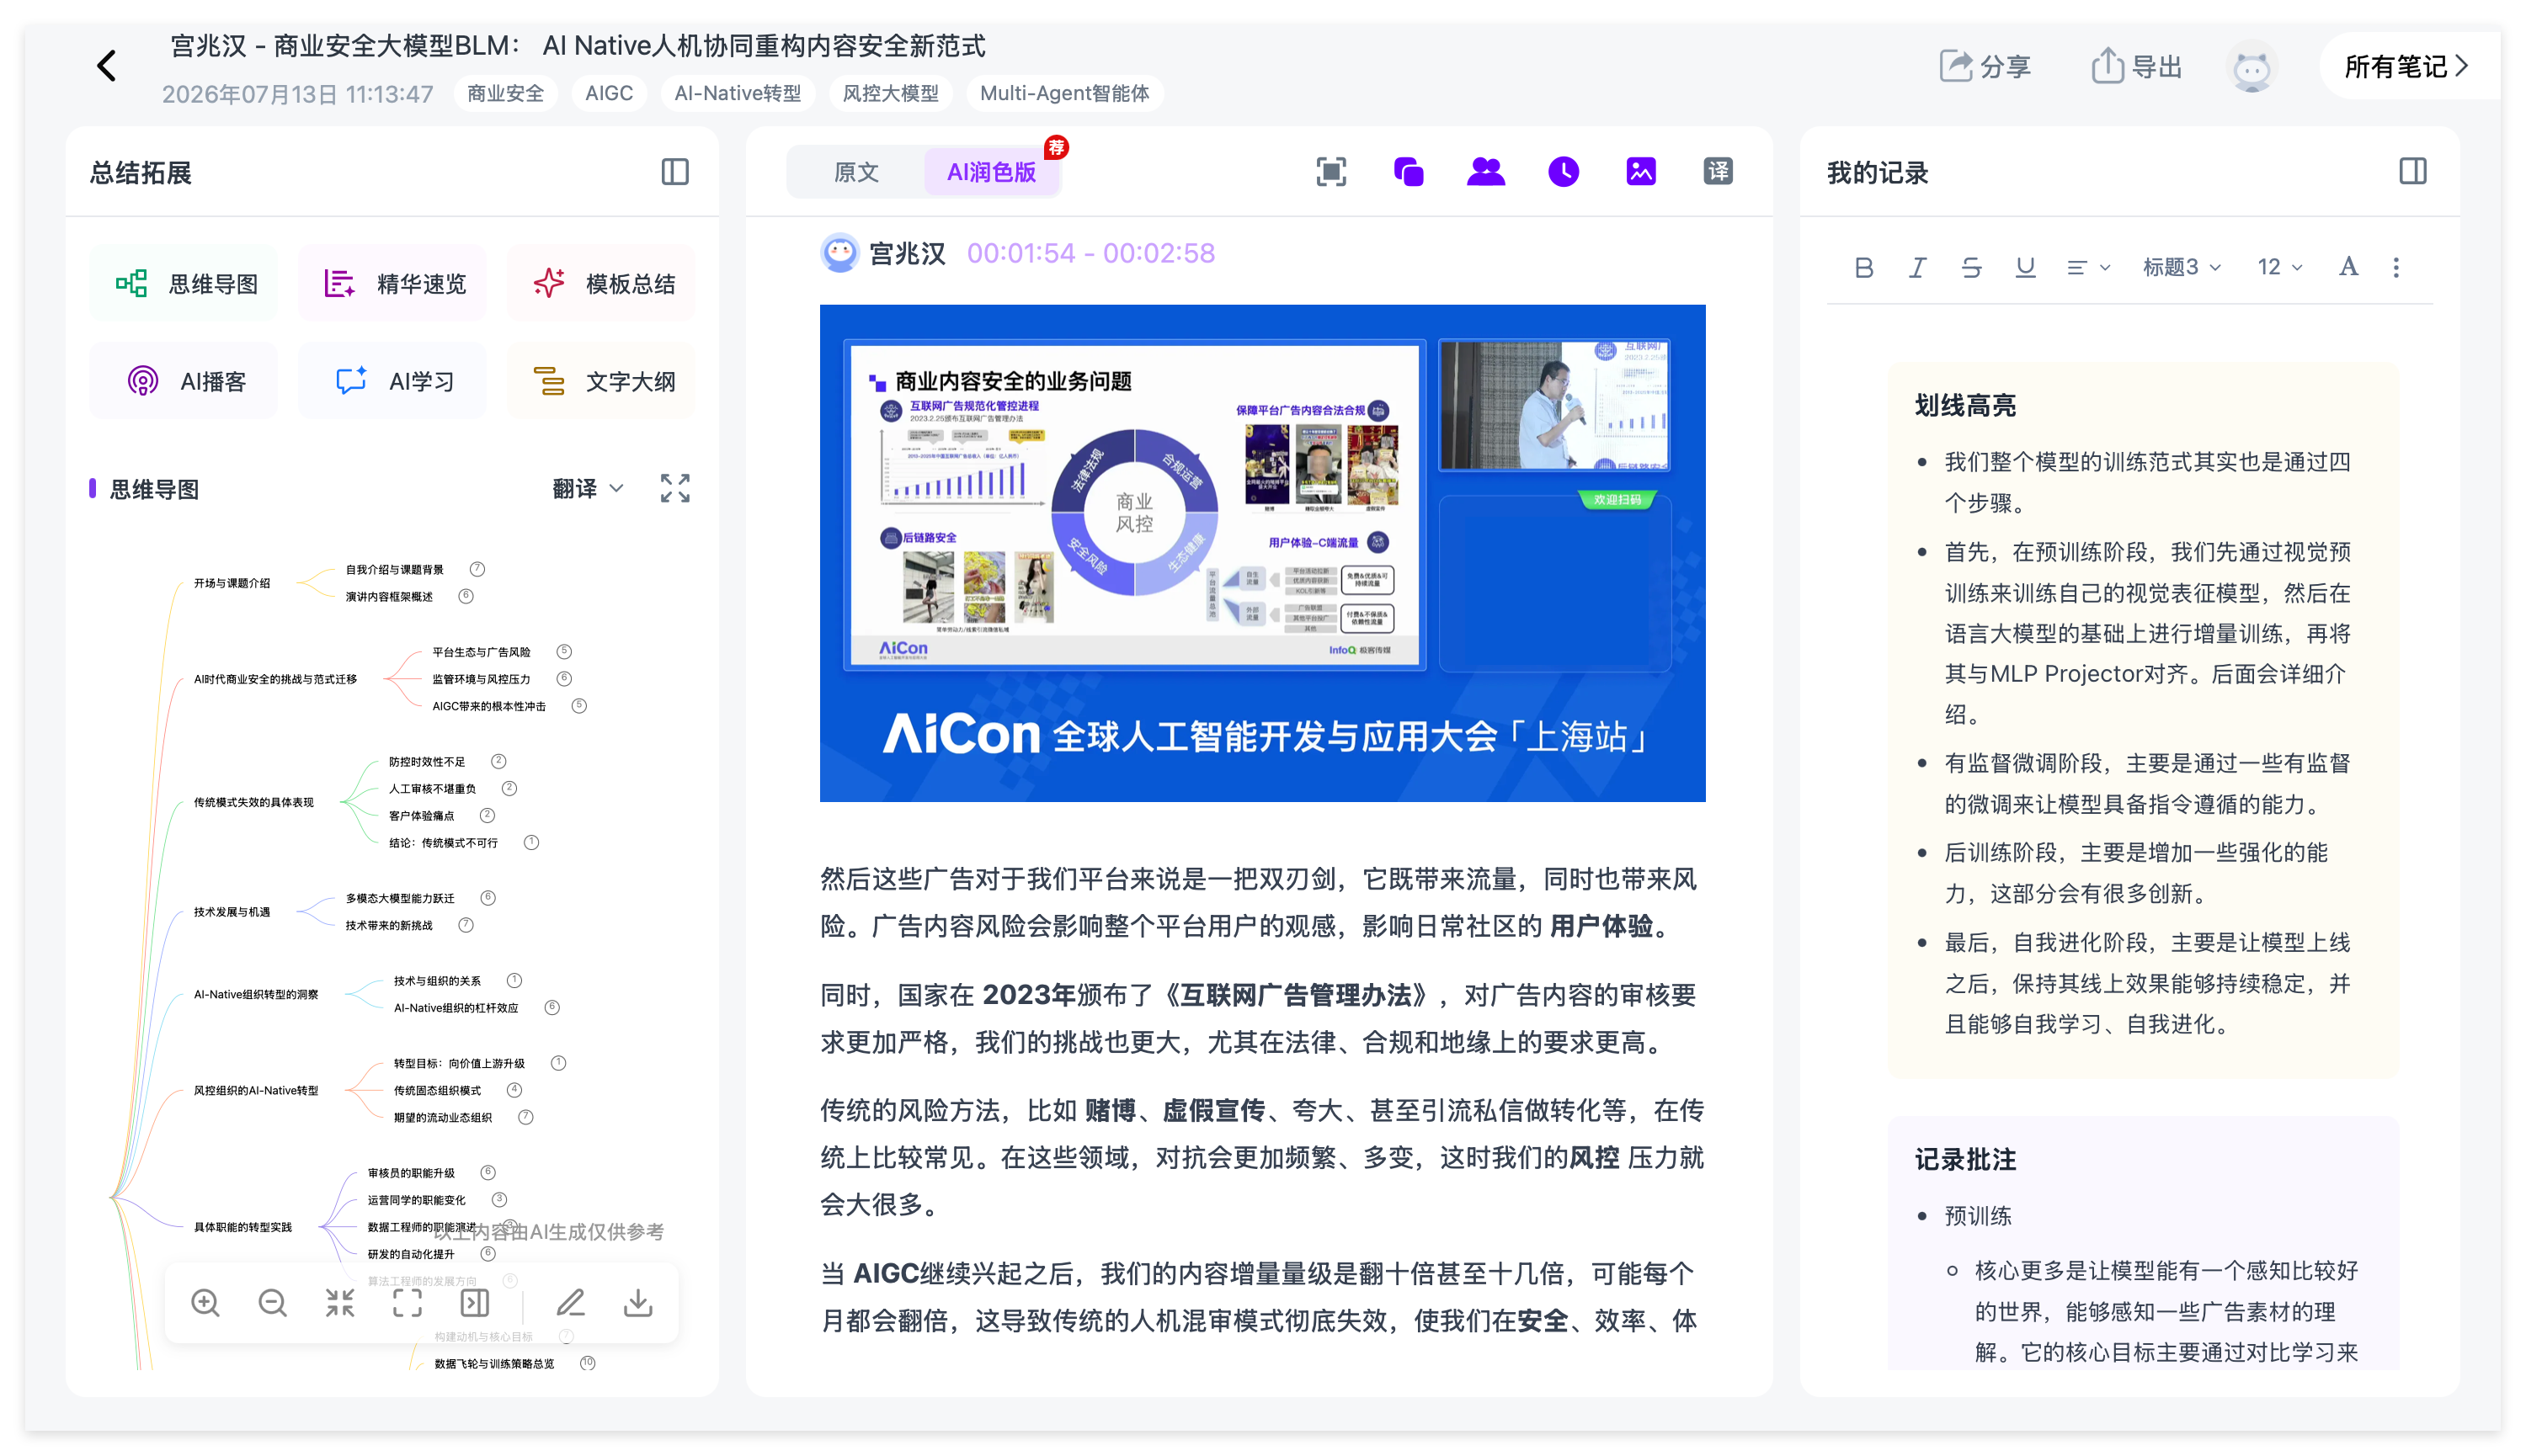
Task: Open the 标题3 heading style dropdown
Action: point(2181,267)
